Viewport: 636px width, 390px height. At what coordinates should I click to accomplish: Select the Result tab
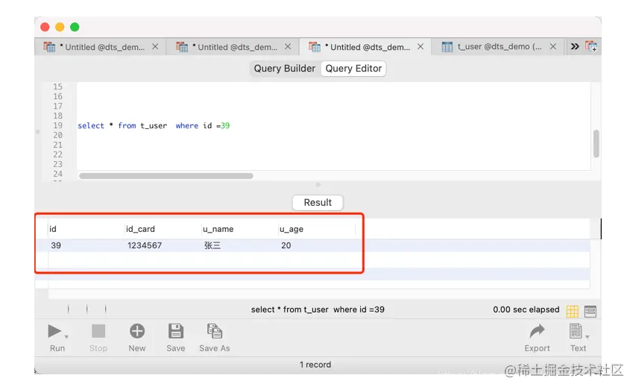click(318, 203)
